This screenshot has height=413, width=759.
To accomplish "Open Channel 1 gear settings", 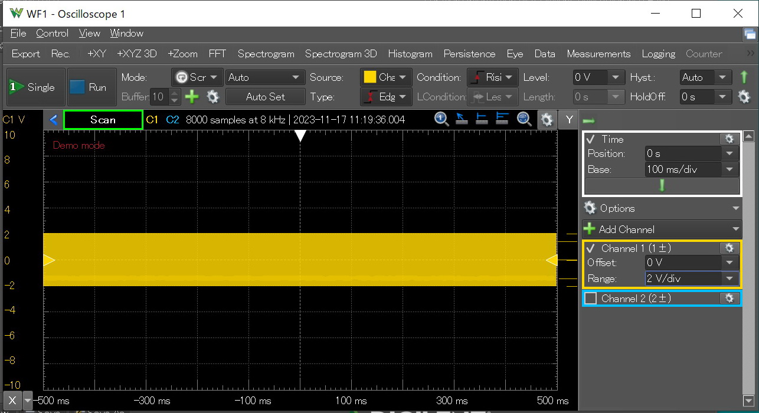I will (729, 248).
